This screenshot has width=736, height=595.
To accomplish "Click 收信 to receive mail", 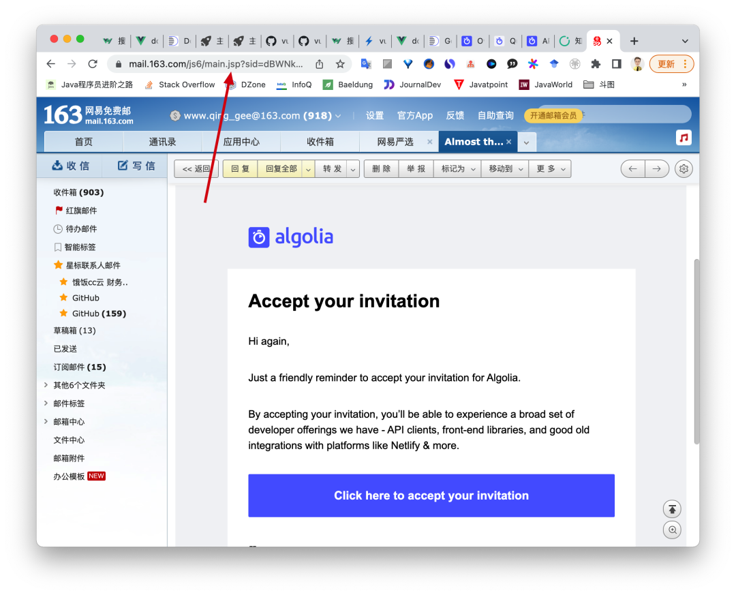I will pos(70,166).
